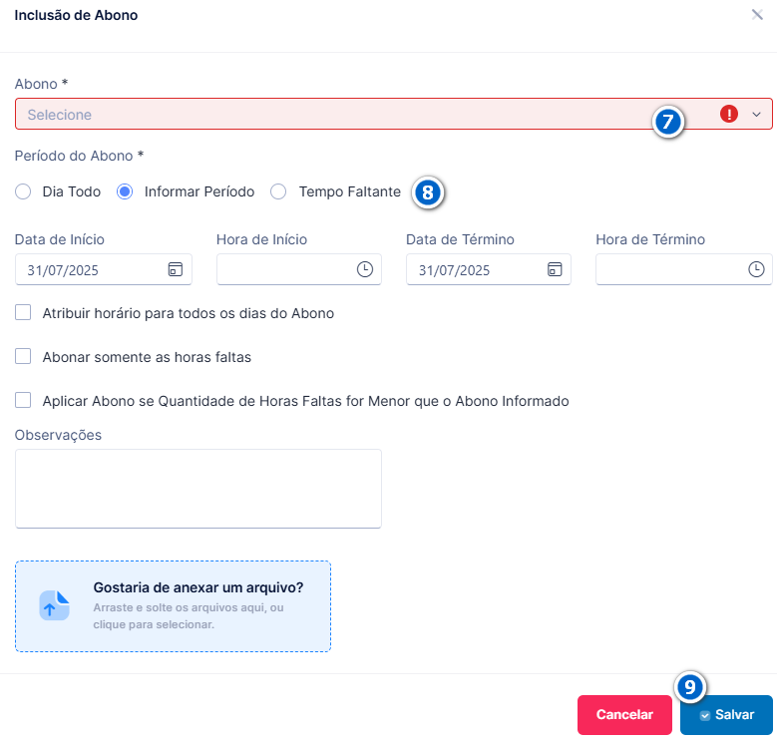Enable Abonar somente as horas faltas
Screen dimensions: 777x744
point(23,356)
